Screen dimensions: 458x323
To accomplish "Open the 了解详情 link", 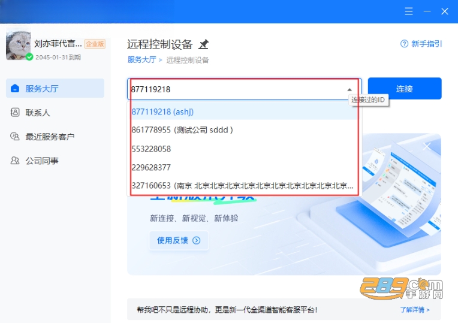I will coord(415,310).
